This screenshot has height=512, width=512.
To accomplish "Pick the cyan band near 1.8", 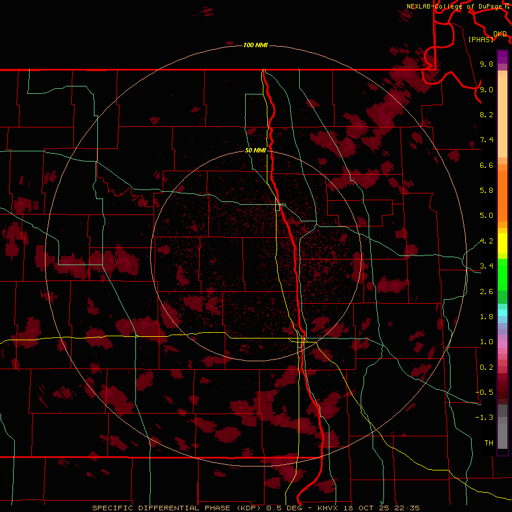I will [x=502, y=313].
